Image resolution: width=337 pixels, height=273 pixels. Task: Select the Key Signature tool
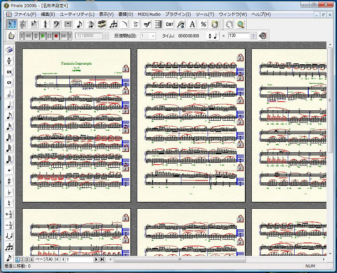point(34,24)
